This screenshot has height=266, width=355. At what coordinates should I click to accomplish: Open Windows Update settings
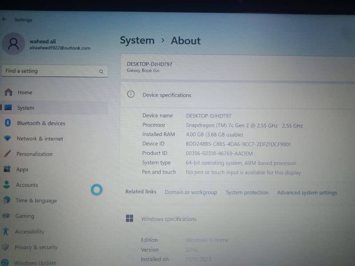pos(35,262)
